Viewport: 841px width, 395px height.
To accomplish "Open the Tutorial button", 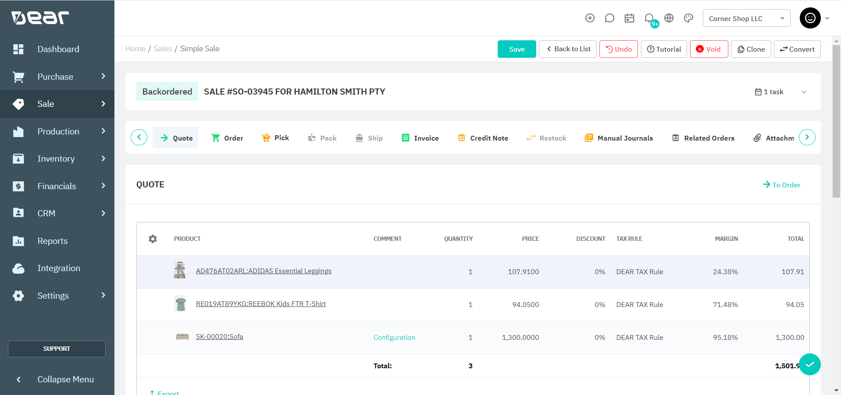I will (664, 49).
